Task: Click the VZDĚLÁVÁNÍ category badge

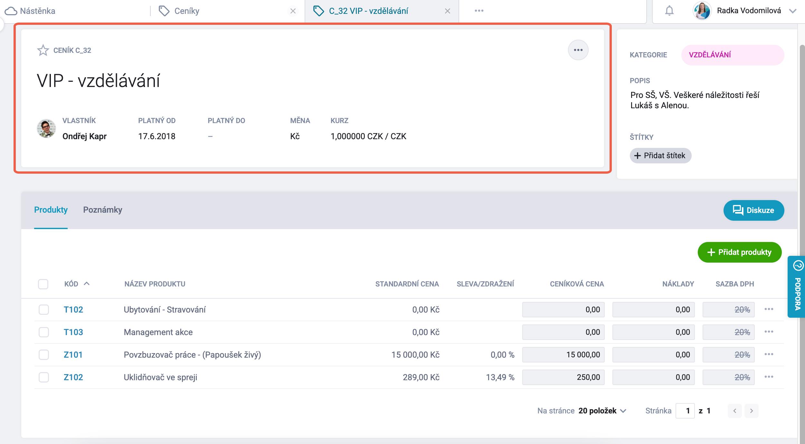Action: click(x=733, y=55)
